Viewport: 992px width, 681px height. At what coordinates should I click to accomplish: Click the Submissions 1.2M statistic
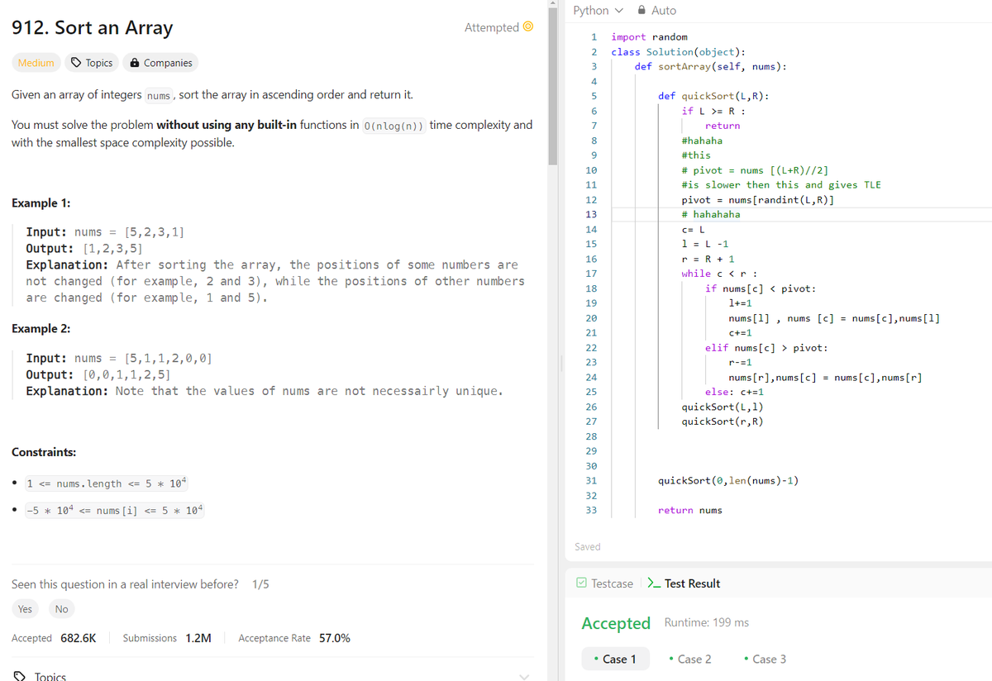[x=167, y=638]
